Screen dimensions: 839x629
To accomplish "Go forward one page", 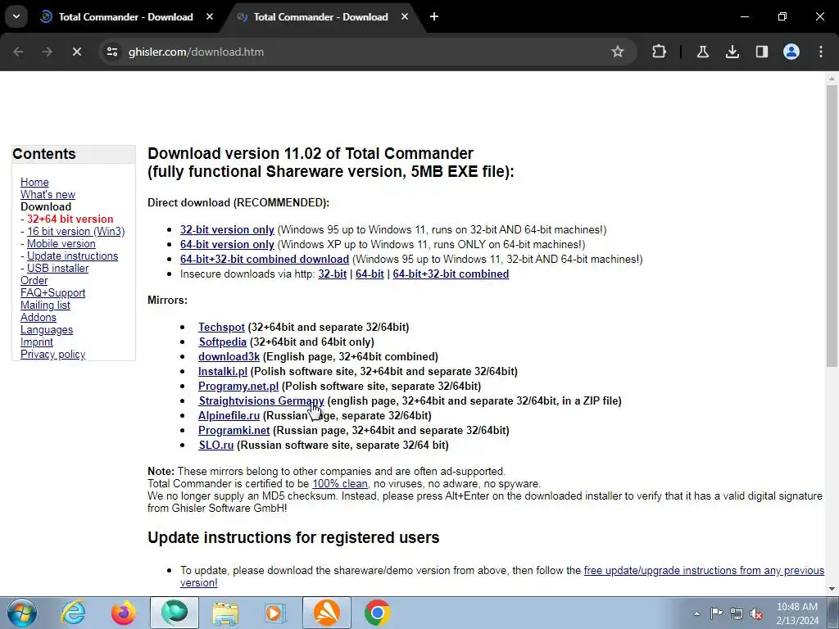I will coord(48,52).
